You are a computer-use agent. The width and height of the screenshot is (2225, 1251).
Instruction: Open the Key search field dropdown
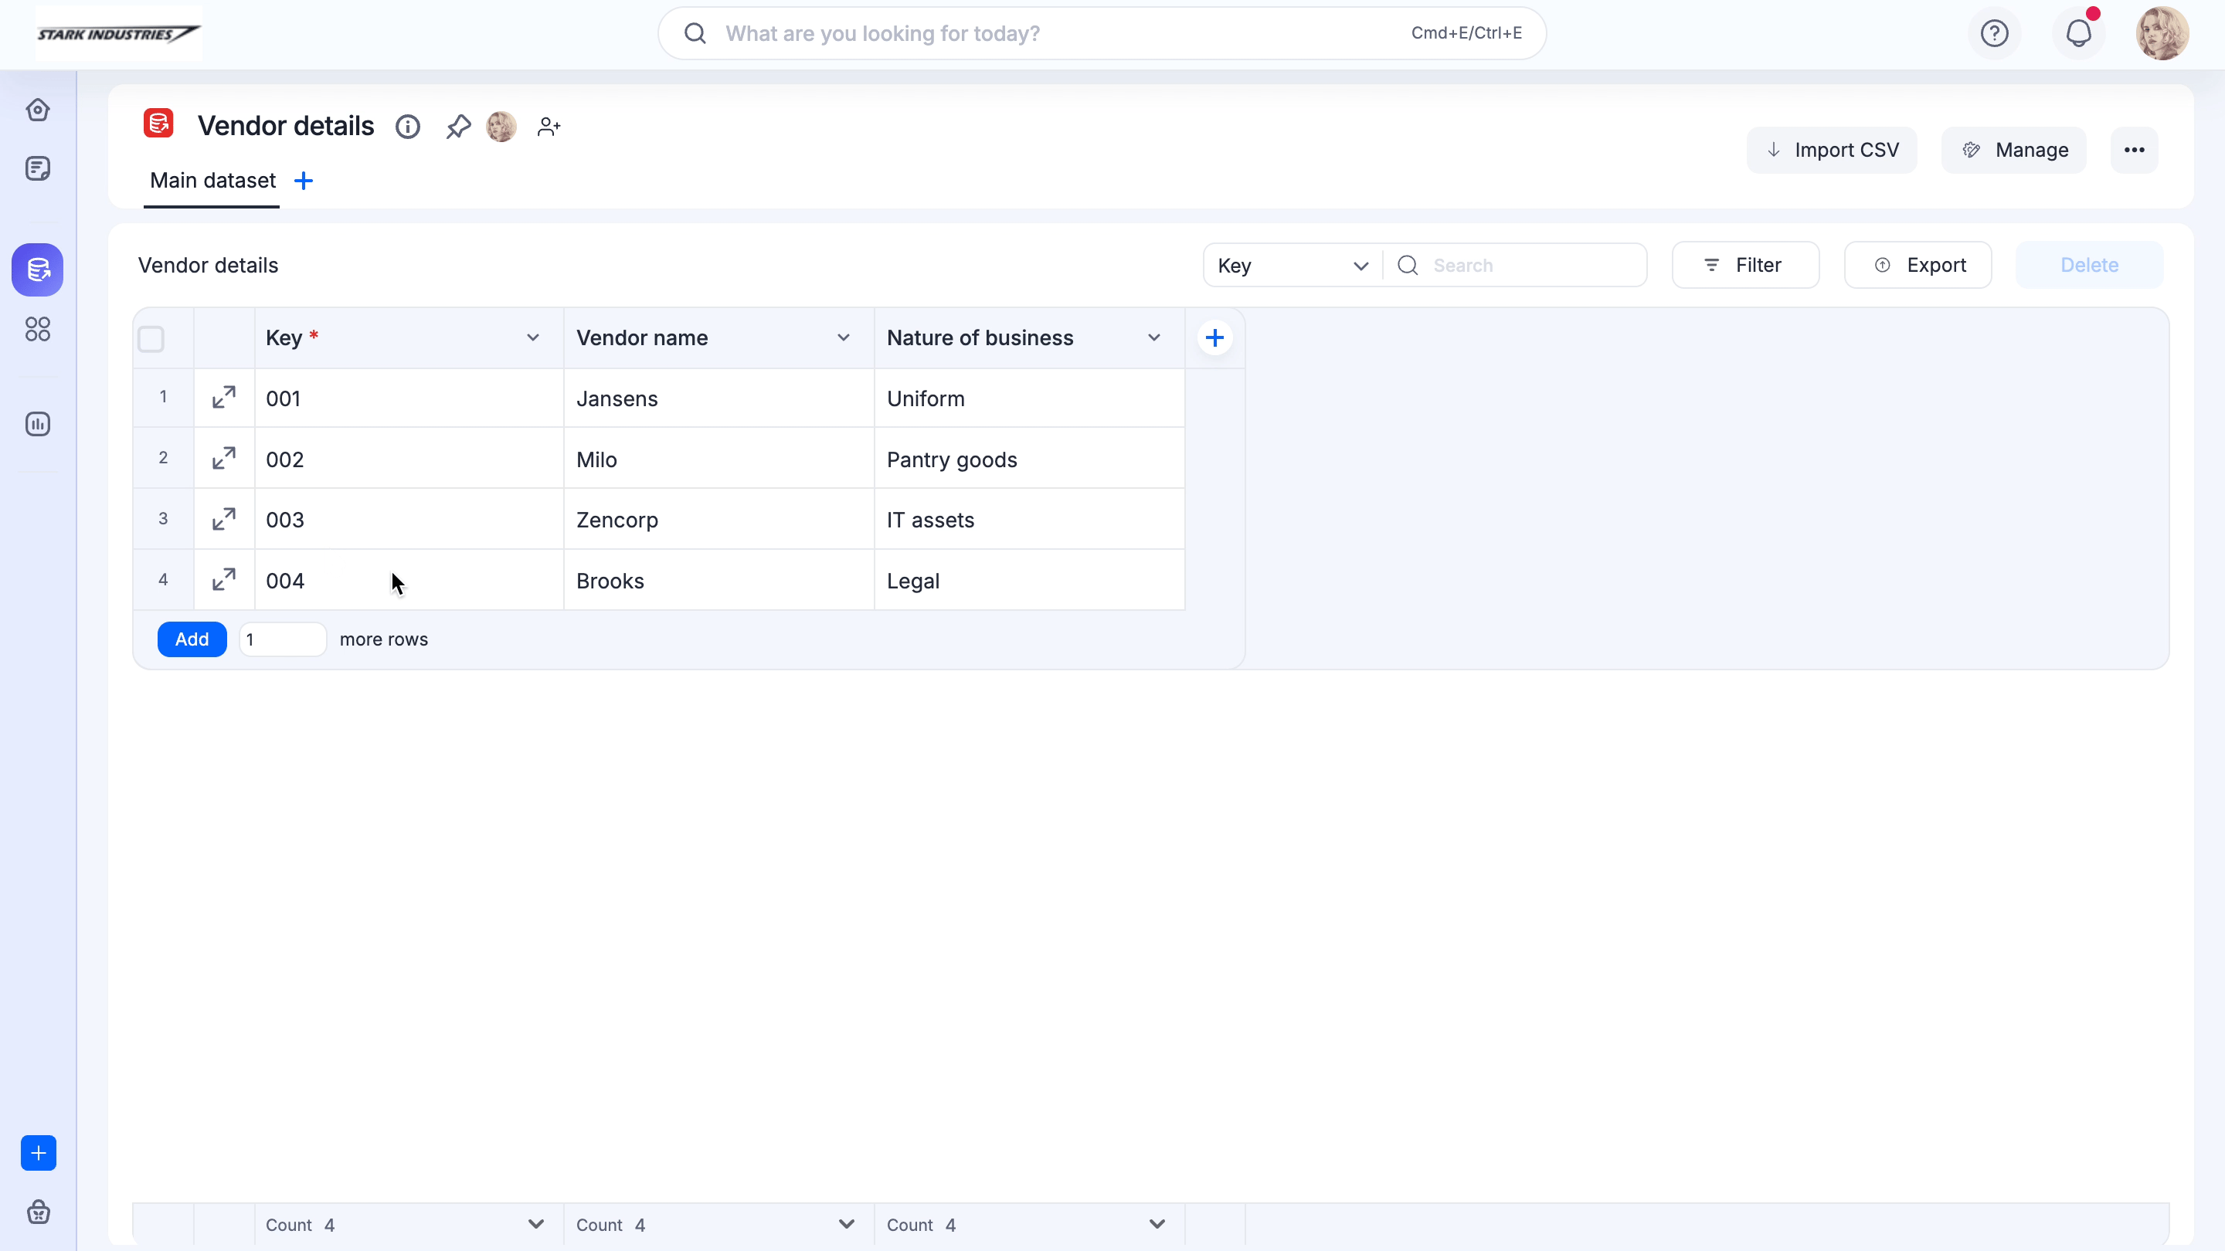[x=1293, y=265]
